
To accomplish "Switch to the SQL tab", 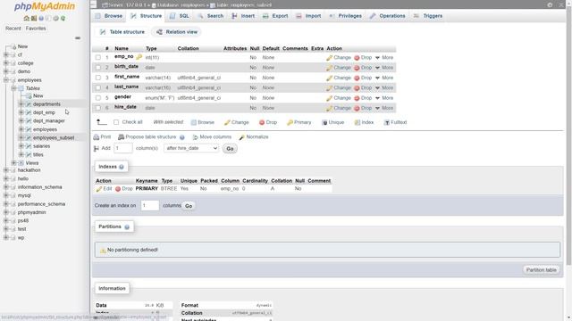I will tap(180, 16).
